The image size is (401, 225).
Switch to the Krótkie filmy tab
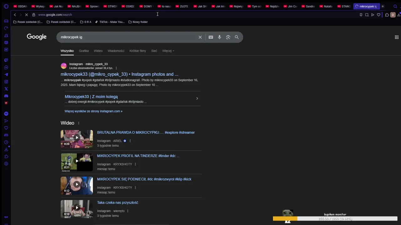coord(138,51)
